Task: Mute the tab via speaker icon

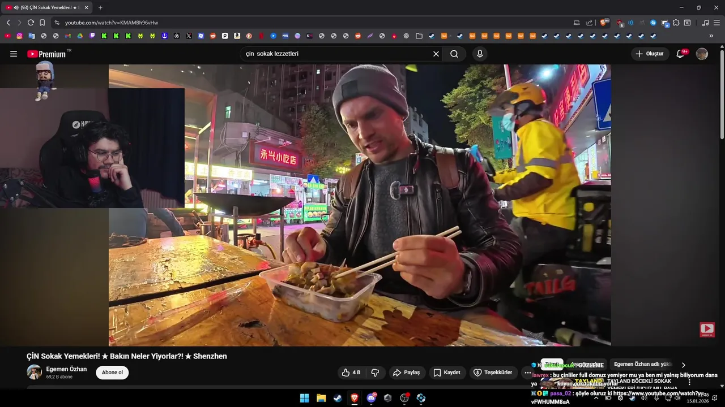Action: pyautogui.click(x=15, y=7)
